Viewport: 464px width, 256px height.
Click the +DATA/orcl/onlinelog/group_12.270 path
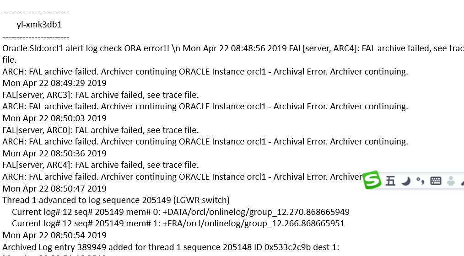coord(256,212)
